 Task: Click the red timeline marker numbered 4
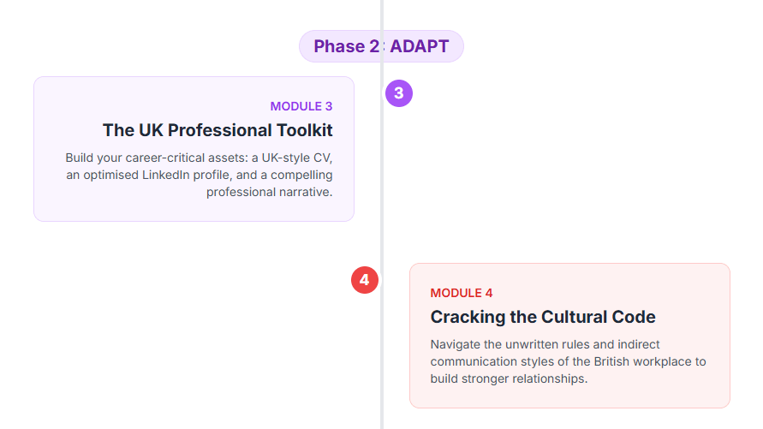click(365, 279)
